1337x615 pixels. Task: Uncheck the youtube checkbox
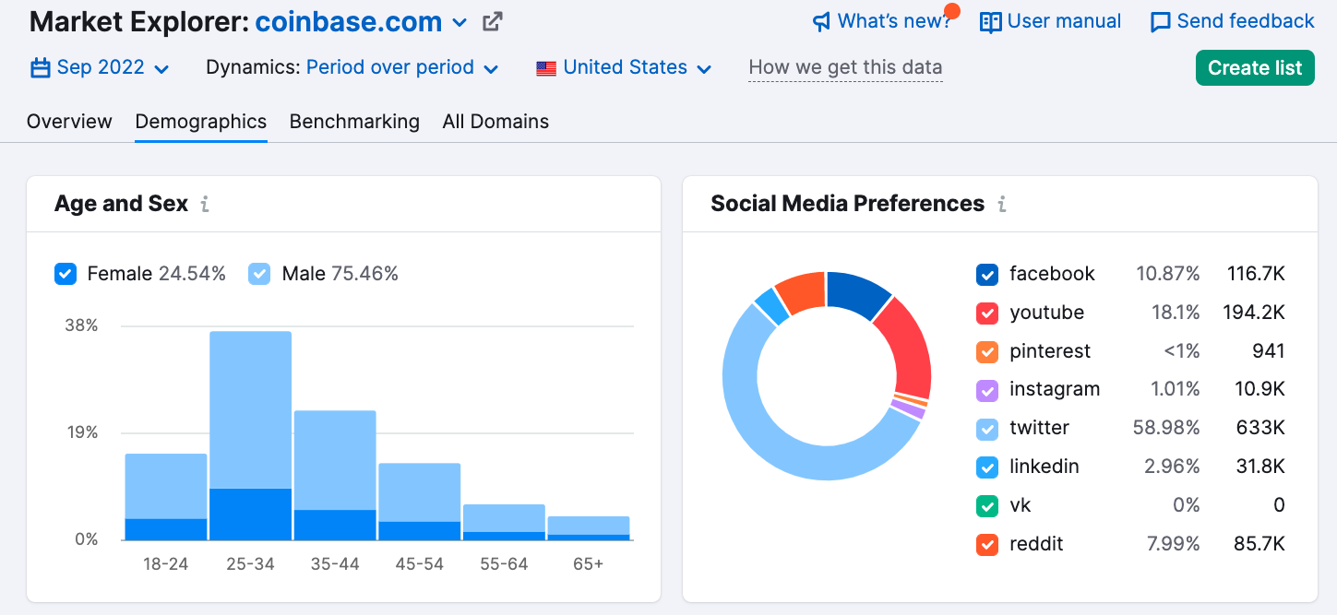click(x=987, y=313)
